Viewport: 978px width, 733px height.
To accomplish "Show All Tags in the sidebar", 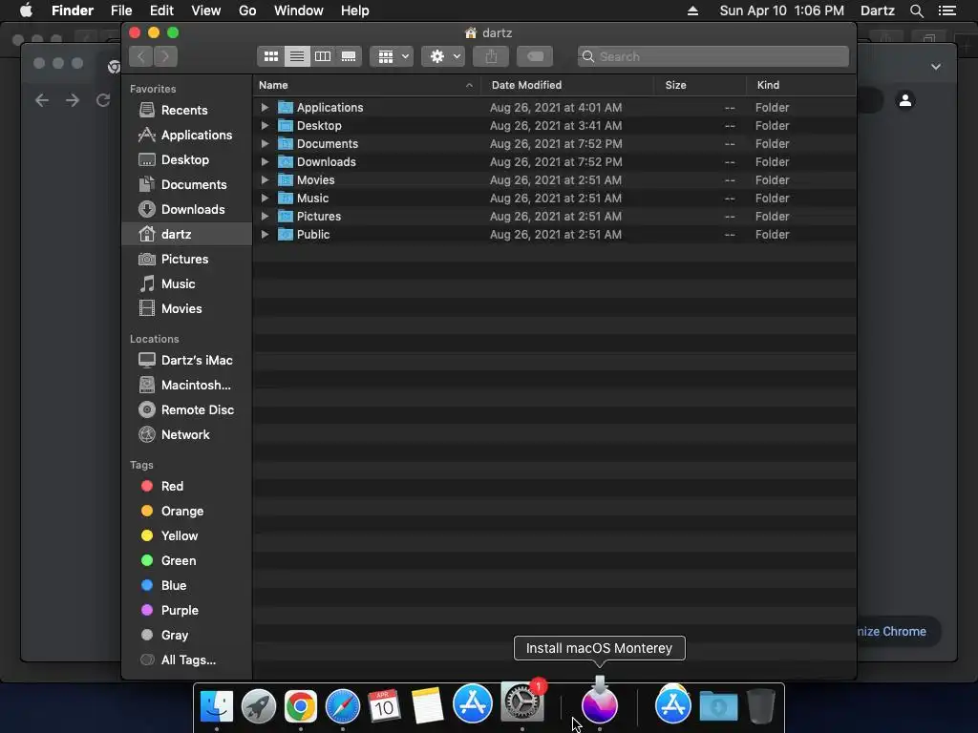I will [186, 660].
